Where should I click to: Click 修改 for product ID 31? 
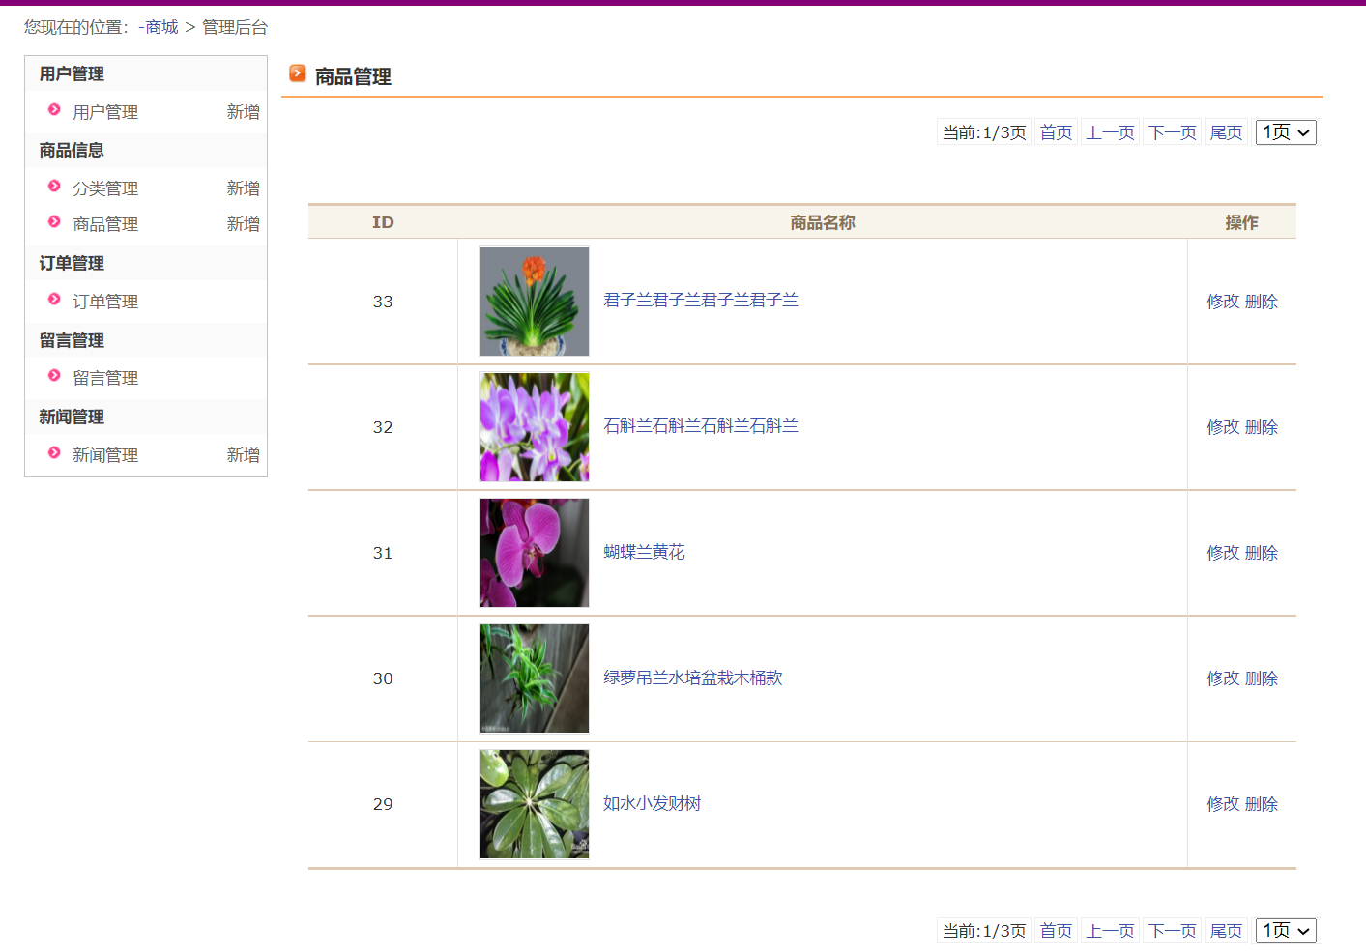(1223, 553)
